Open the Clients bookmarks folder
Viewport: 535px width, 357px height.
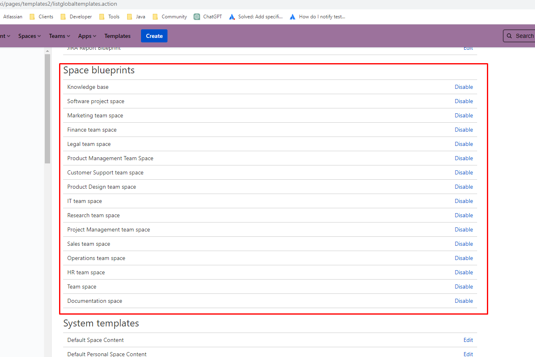tap(45, 16)
